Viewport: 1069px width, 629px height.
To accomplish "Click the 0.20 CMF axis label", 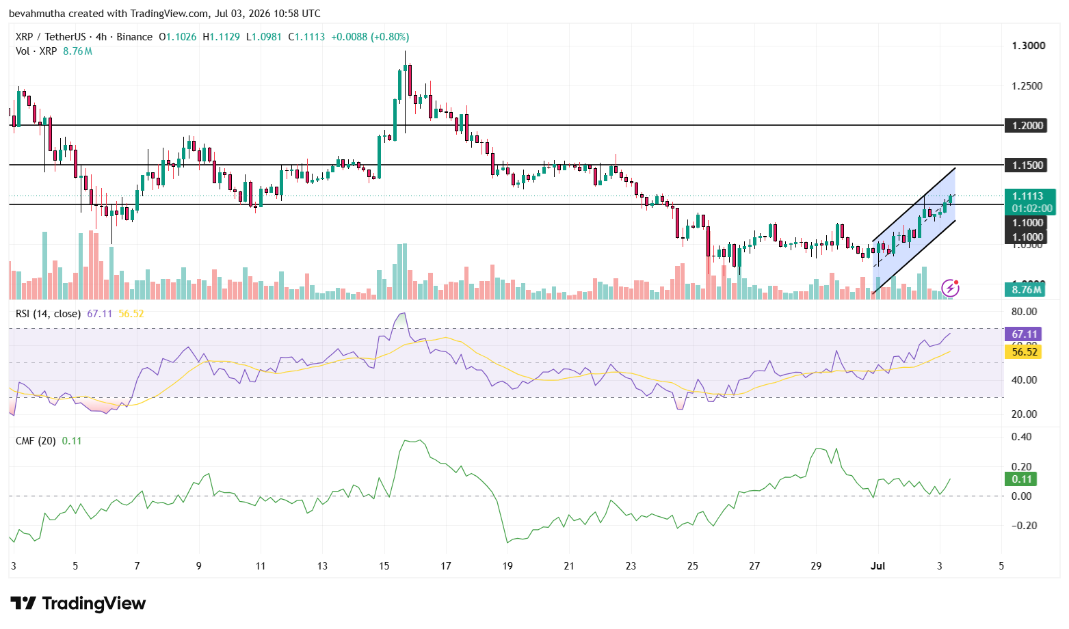I will pyautogui.click(x=1022, y=467).
